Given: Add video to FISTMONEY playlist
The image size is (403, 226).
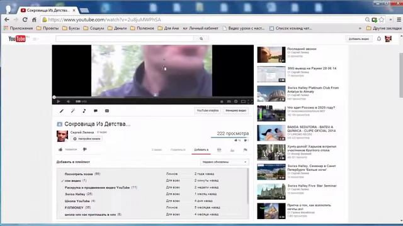Looking at the screenshot, I should (74, 208).
